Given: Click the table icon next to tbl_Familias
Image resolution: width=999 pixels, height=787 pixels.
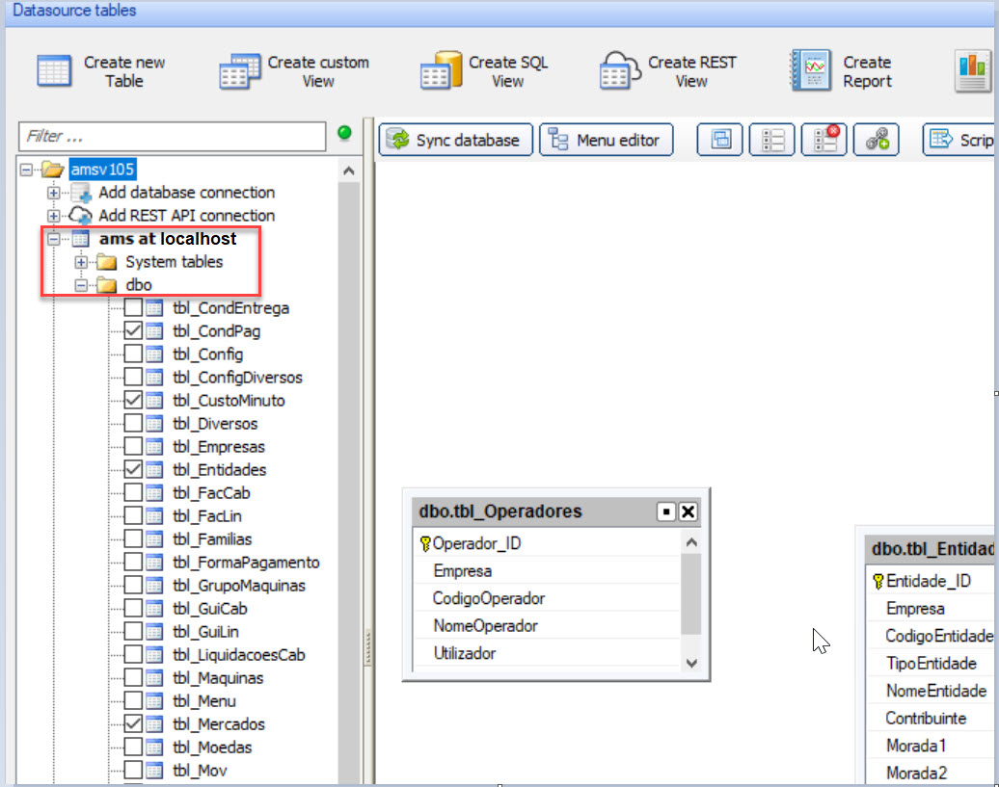Looking at the screenshot, I should tap(154, 539).
